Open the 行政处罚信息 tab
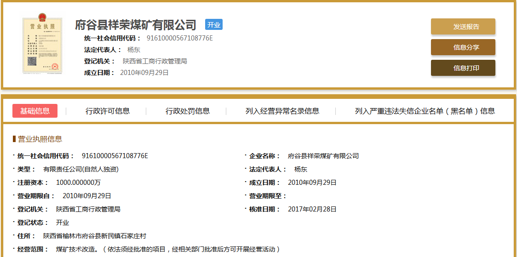Viewport: 517px width, 257px height. tap(188, 111)
